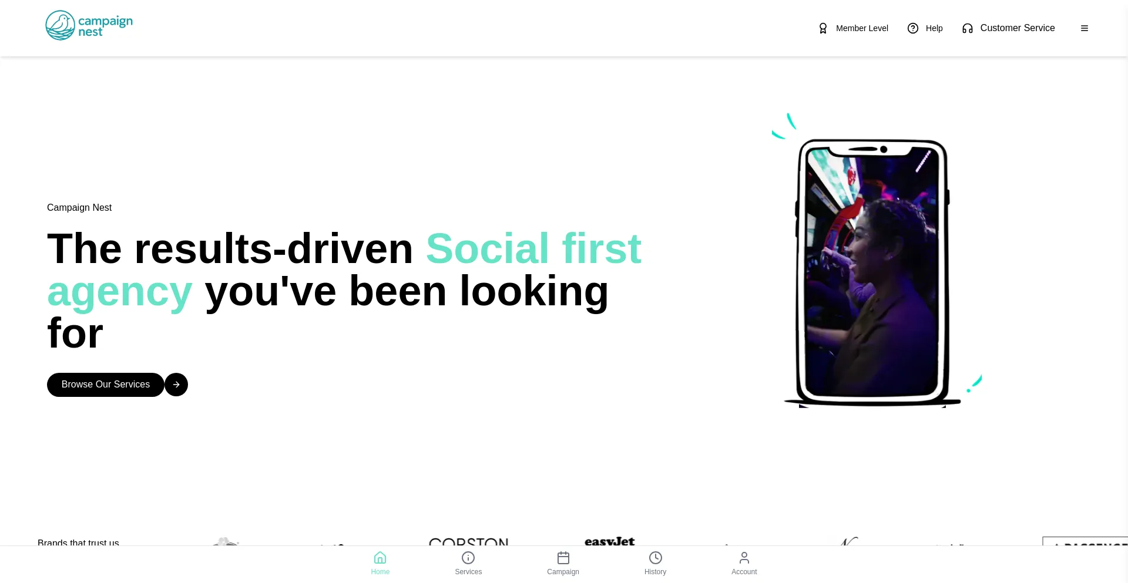
Task: Click the Home icon in bottom navigation
Action: click(380, 558)
